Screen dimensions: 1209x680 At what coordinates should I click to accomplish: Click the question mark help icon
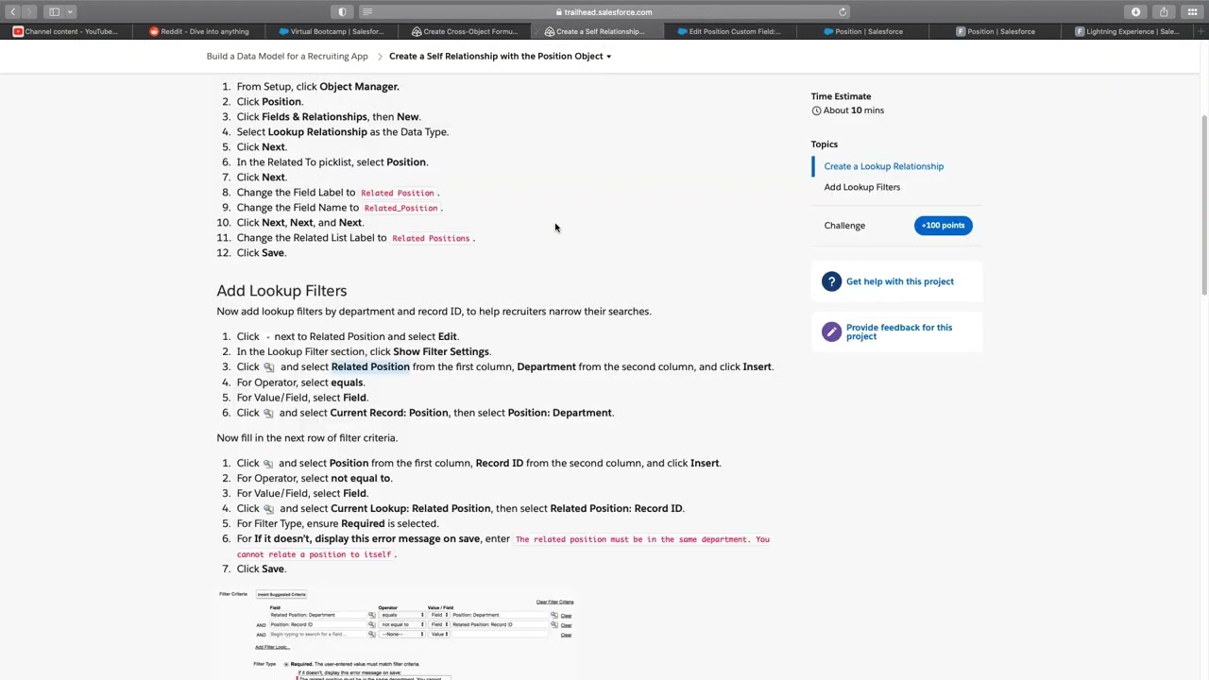(x=831, y=281)
